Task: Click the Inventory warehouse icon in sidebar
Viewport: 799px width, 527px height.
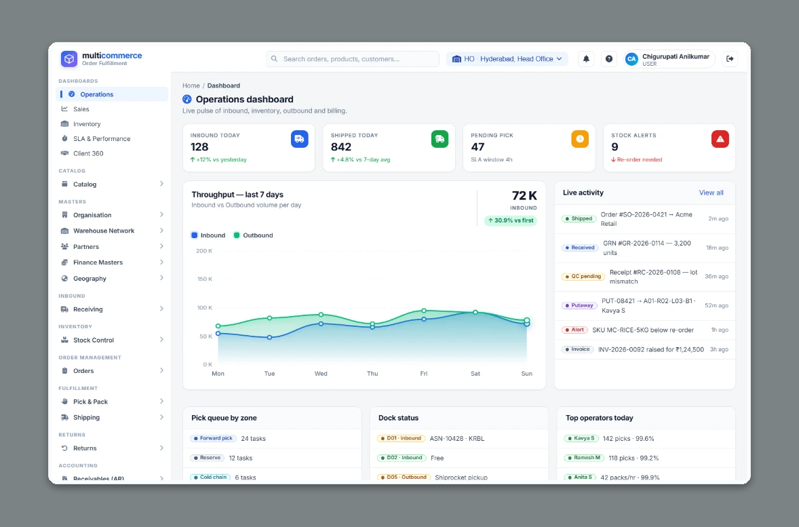Action: (x=64, y=124)
